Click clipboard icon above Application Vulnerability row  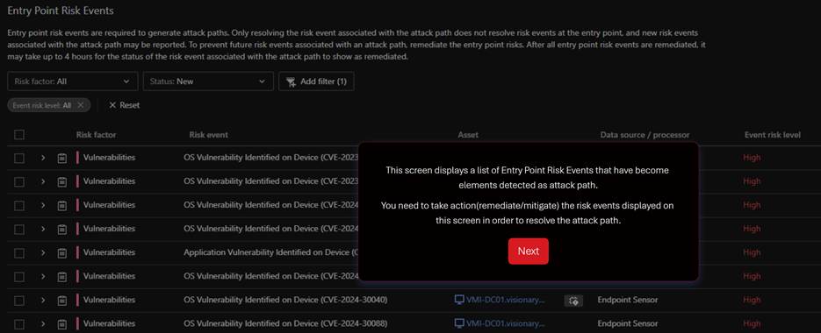coord(61,229)
